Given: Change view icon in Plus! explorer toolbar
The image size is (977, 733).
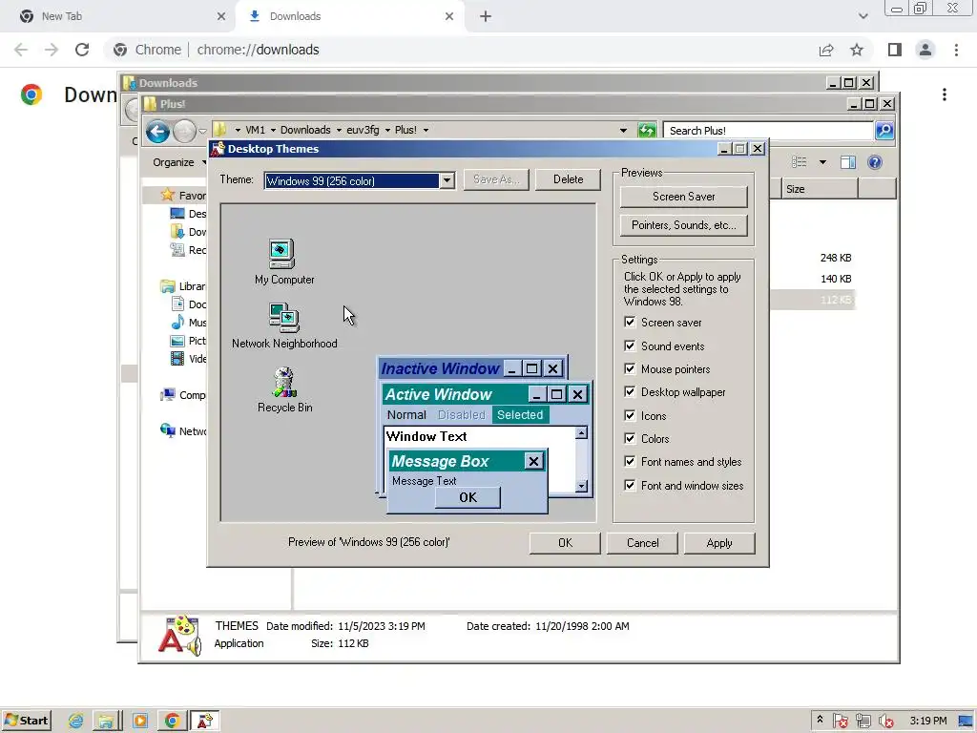Looking at the screenshot, I should 799,162.
